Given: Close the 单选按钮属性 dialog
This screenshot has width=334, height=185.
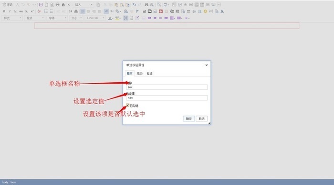Looking at the screenshot, I should (x=207, y=65).
